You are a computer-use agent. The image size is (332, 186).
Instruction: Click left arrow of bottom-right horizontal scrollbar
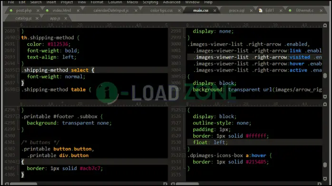click(173, 184)
